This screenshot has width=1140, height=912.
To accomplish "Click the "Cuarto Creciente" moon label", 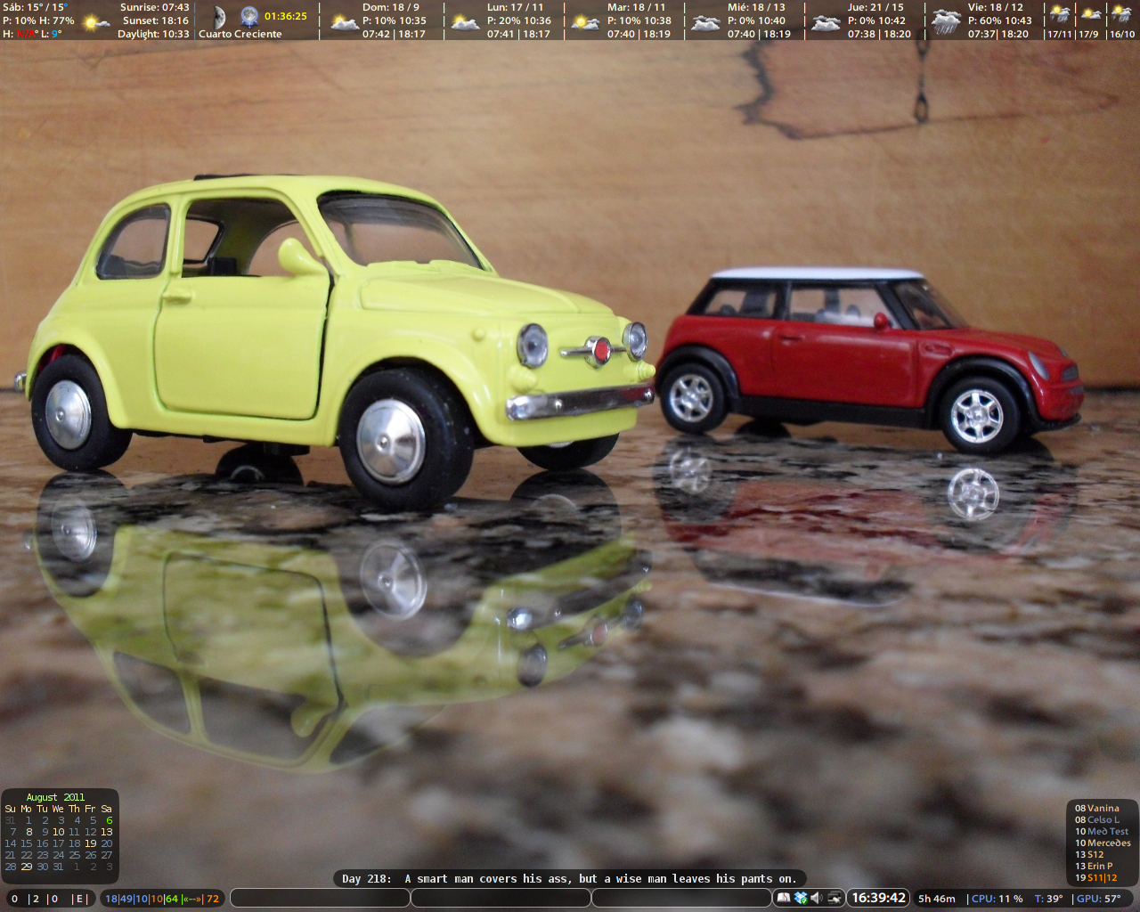I will tap(240, 34).
